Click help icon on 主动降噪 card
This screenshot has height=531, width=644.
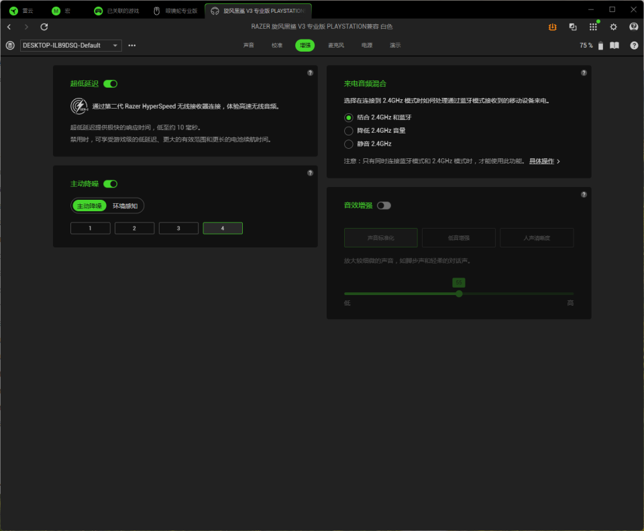pyautogui.click(x=310, y=173)
